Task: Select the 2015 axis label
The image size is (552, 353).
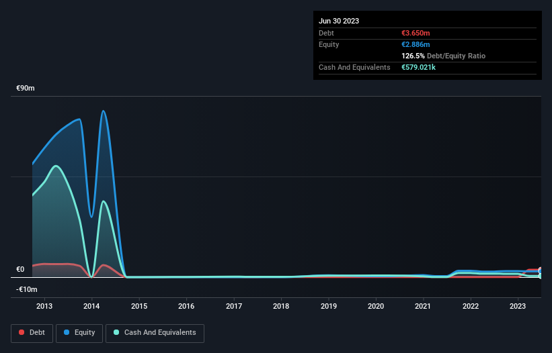Action: 139,306
